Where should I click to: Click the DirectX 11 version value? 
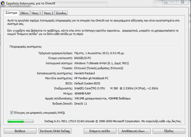tap(81, 104)
